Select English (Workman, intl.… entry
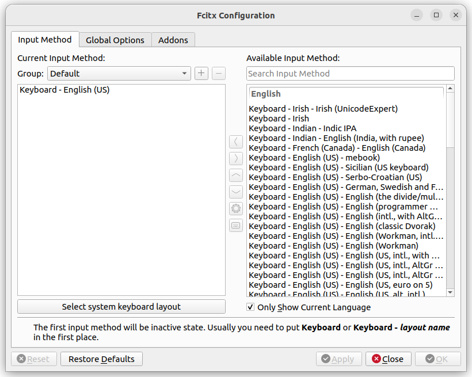 (x=347, y=236)
